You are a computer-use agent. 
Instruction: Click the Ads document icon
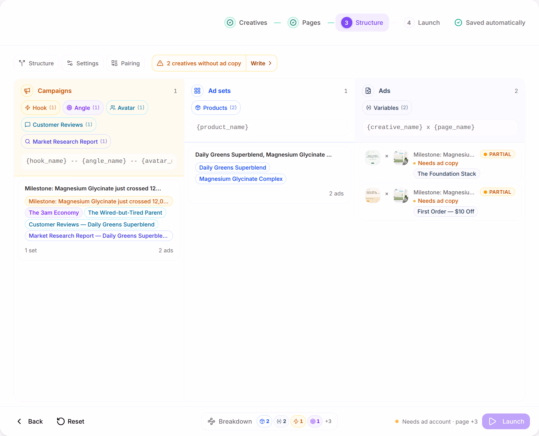[x=368, y=91]
